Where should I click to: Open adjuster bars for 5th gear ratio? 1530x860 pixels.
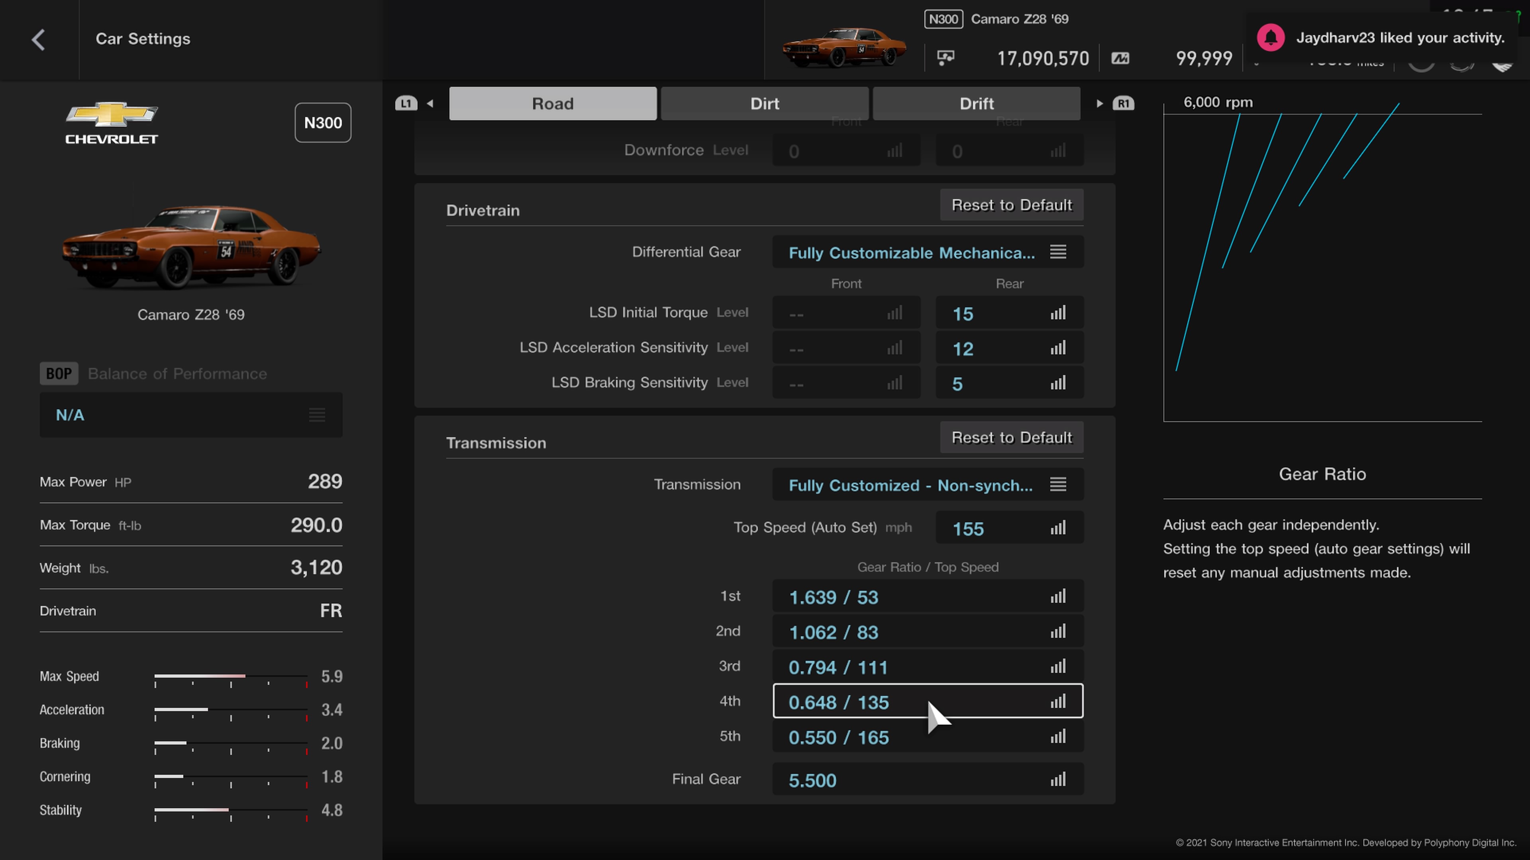1058,737
